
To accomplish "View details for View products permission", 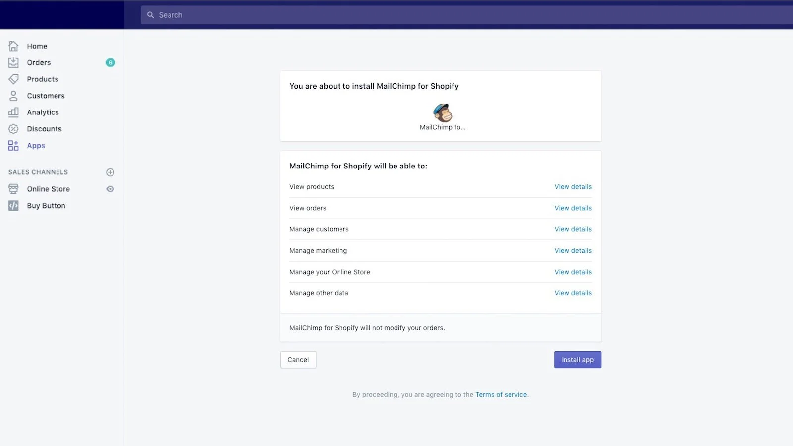I will 573,187.
